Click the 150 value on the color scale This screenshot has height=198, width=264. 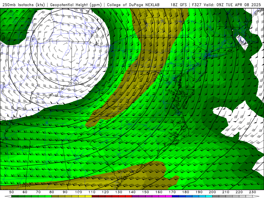click(146, 192)
